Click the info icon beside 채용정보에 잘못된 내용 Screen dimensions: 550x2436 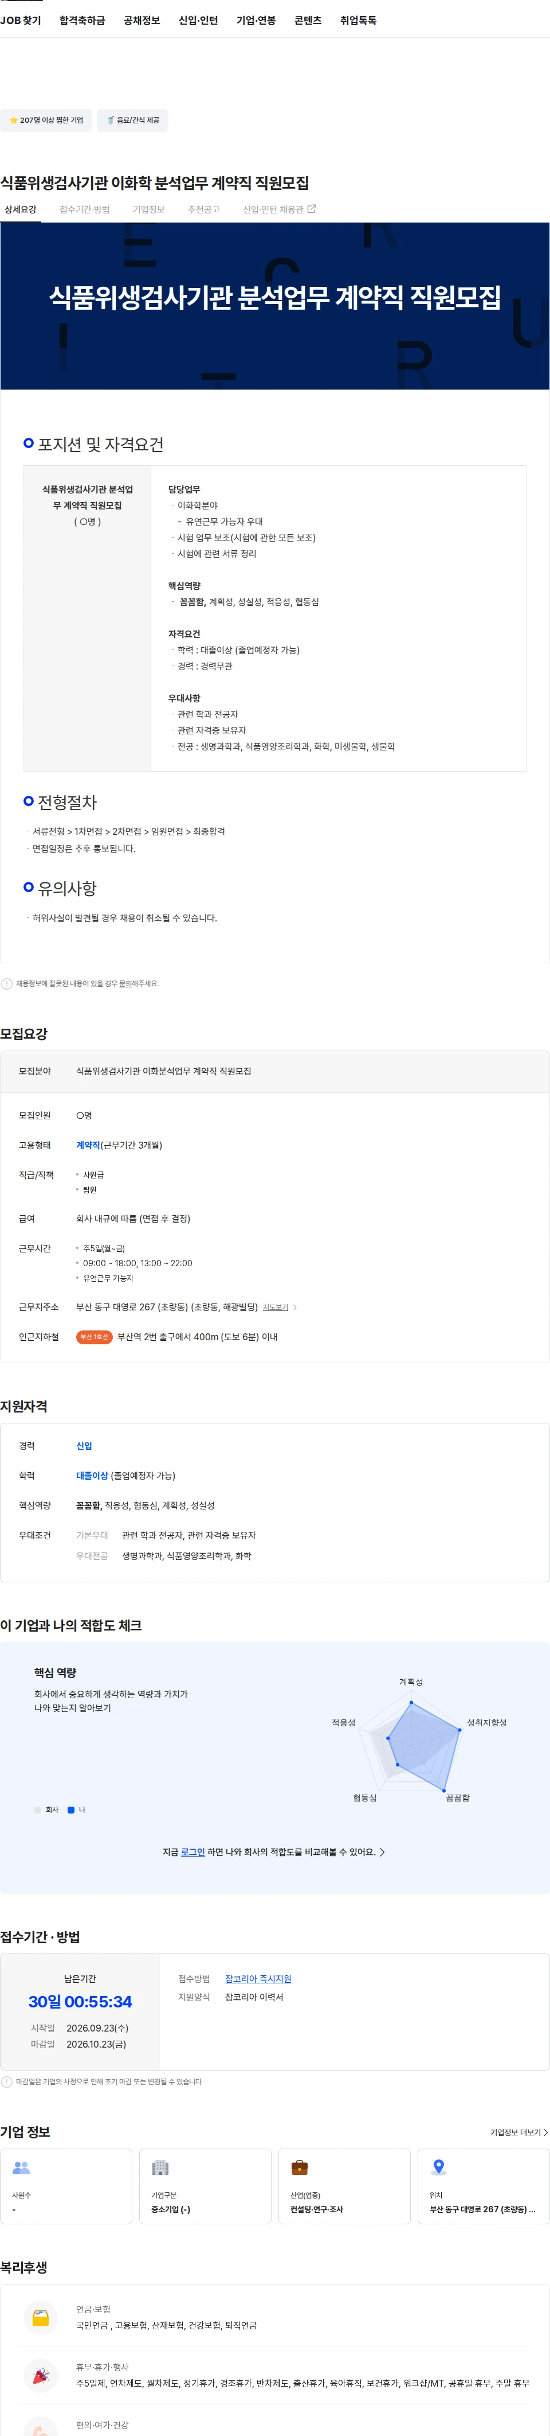(x=7, y=983)
